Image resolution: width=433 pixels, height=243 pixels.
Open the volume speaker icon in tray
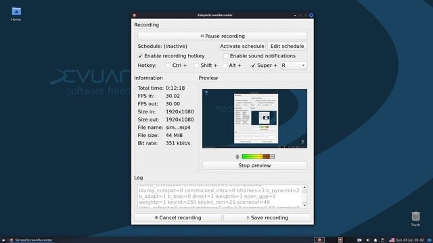click(368, 240)
